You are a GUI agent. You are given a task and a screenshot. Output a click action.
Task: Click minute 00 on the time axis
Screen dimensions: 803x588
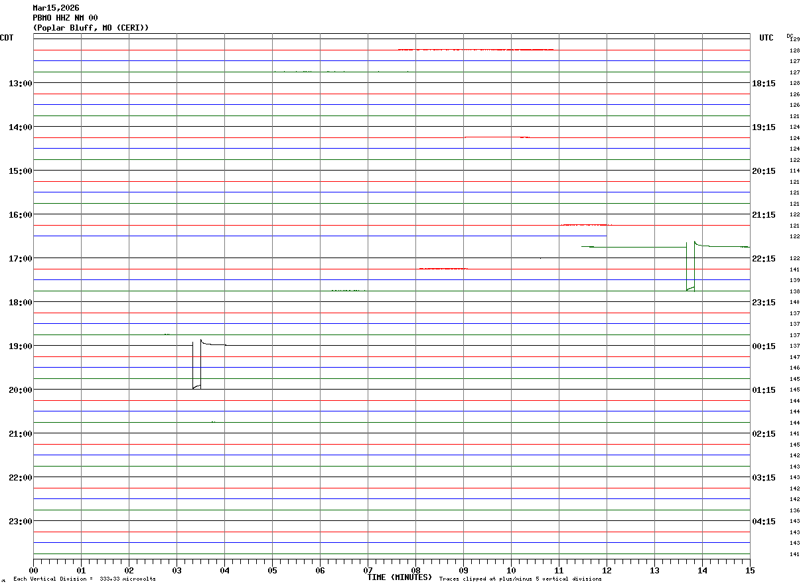coord(34,570)
